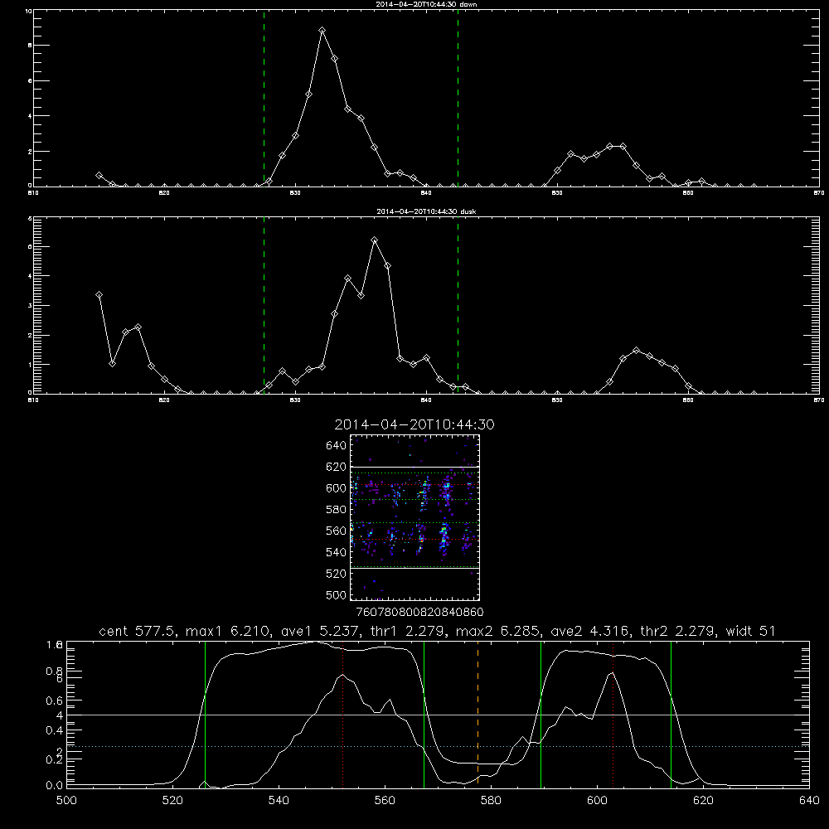Click 'ave1 5.237' value in bottom title

[x=322, y=631]
